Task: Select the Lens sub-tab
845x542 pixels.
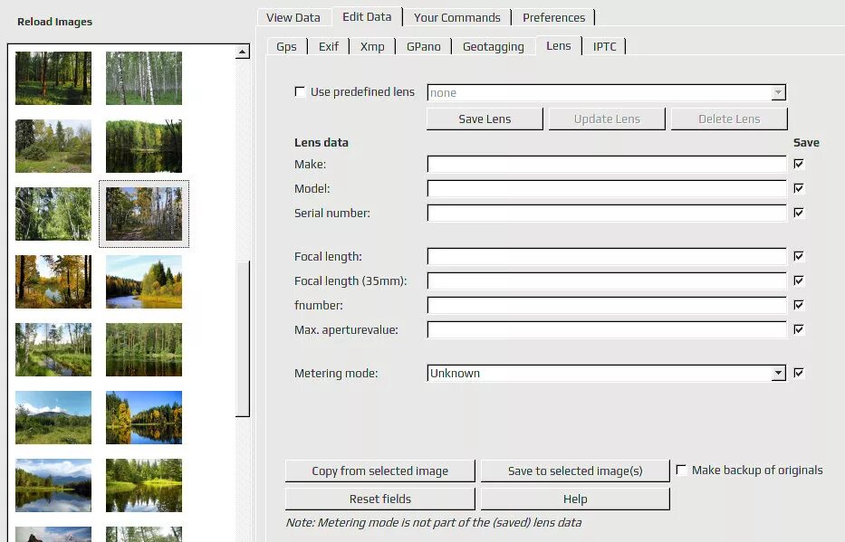Action: coord(558,46)
